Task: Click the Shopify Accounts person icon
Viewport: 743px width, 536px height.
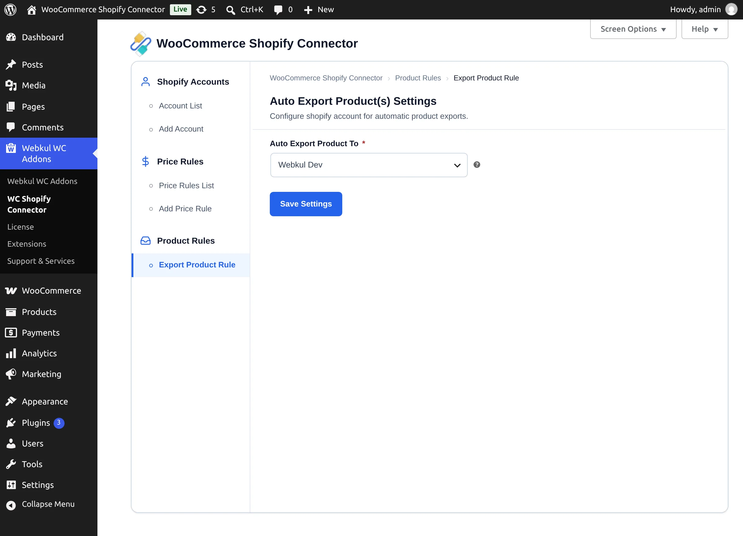Action: [x=146, y=82]
